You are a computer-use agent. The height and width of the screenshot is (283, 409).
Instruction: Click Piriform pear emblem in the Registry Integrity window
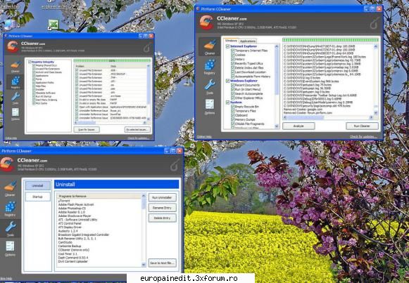(x=147, y=47)
